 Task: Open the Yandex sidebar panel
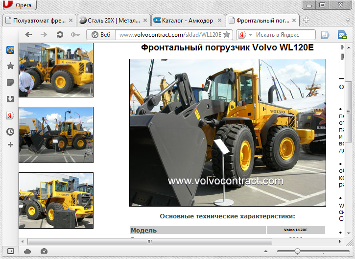(10, 116)
